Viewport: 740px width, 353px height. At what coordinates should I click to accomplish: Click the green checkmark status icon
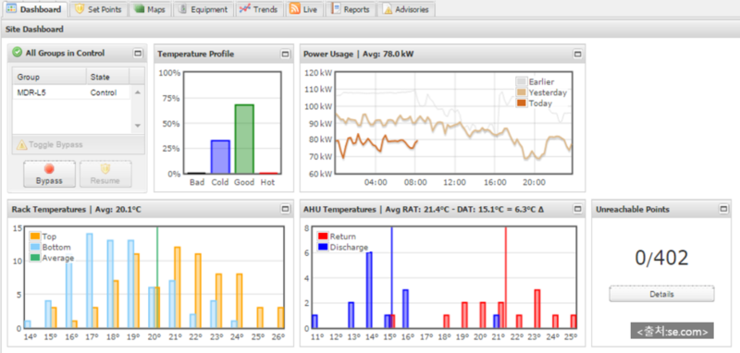17,53
